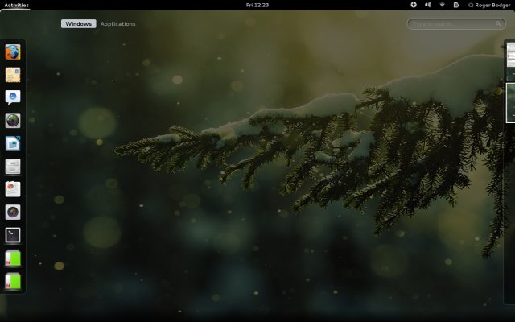Open the Evolution mail envelope icon

[13, 75]
